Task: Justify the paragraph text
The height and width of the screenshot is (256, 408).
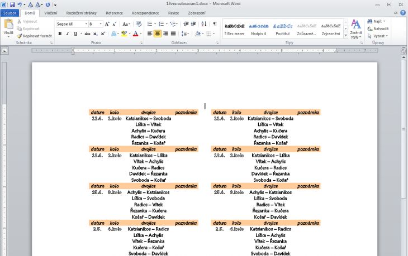Action: coord(173,33)
